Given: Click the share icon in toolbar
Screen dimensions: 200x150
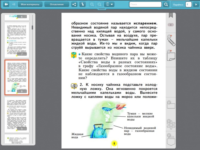Looking at the screenshot, I should (x=74, y=4).
